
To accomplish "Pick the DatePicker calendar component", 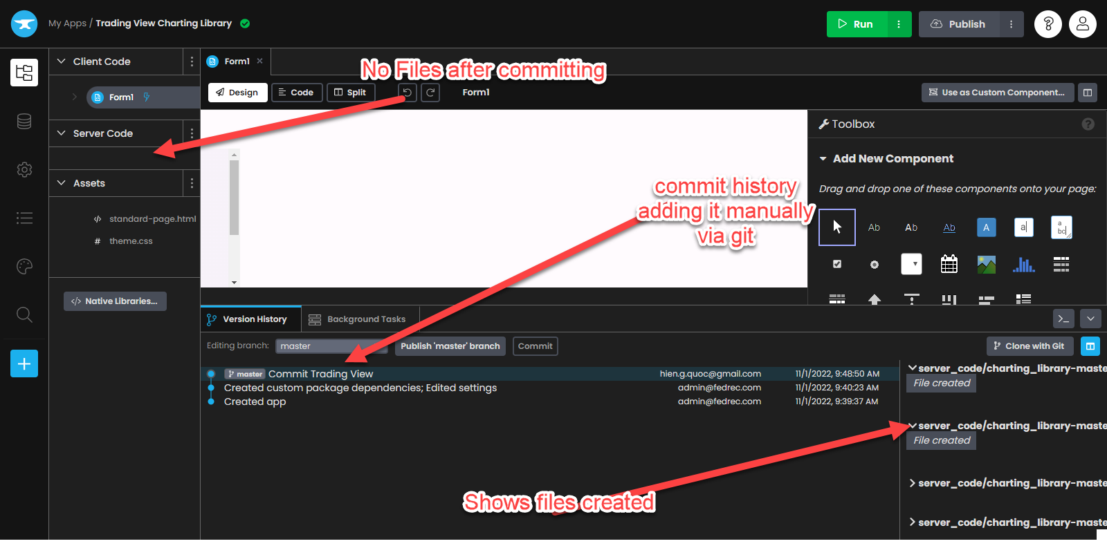I will (949, 264).
